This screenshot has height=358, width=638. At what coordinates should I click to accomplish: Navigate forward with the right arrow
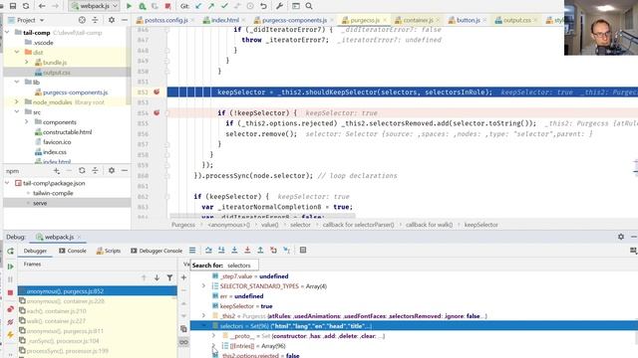tap(55, 6)
